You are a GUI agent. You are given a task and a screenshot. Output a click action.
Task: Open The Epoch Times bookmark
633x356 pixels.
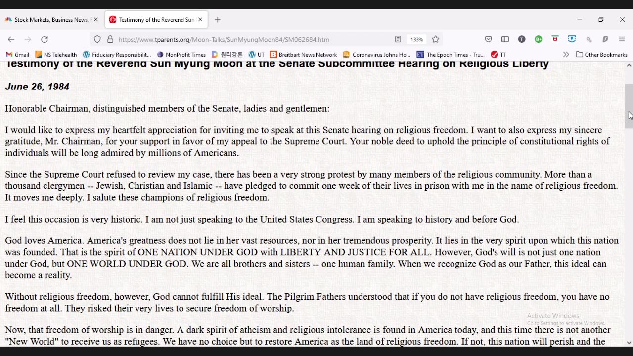[x=451, y=55]
